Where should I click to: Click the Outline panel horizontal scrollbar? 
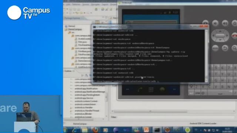pos(84,119)
